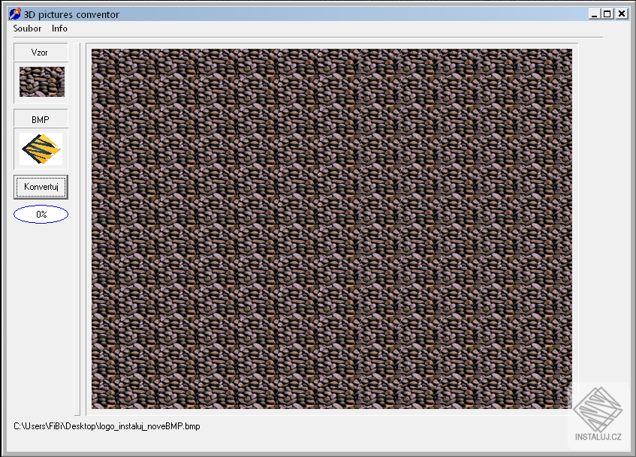Viewport: 636px width, 457px height.
Task: Click the BMP label button
Action: click(x=41, y=119)
